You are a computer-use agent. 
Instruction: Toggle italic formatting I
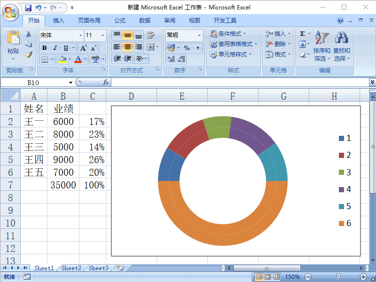pyautogui.click(x=55, y=47)
